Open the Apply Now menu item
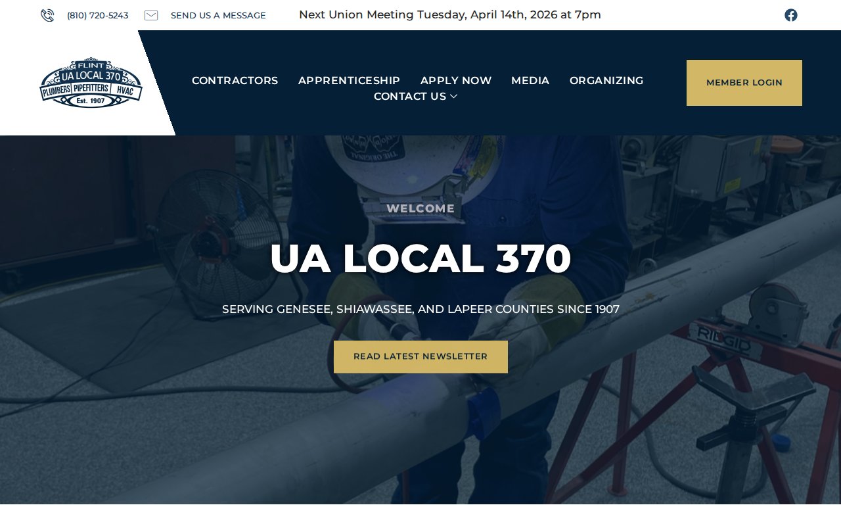The width and height of the screenshot is (841, 526). tap(456, 80)
